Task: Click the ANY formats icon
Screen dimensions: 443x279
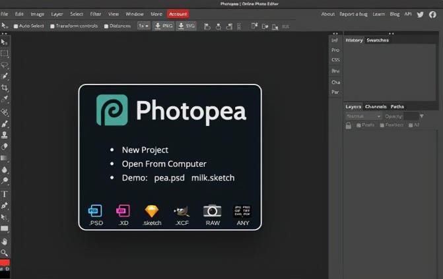Action: 242,211
